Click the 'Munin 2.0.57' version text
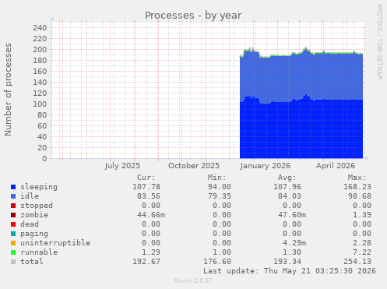Viewport: 387px width, 289px height. 193,280
